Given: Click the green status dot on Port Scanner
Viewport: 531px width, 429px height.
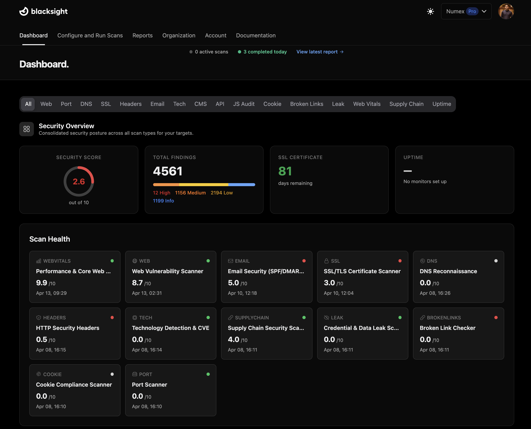Looking at the screenshot, I should [208, 374].
